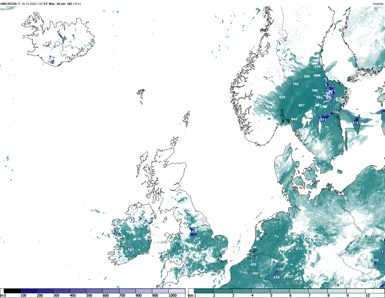
Task: Select the 700–800 m lavender legend swatch
Action: (x=127, y=291)
